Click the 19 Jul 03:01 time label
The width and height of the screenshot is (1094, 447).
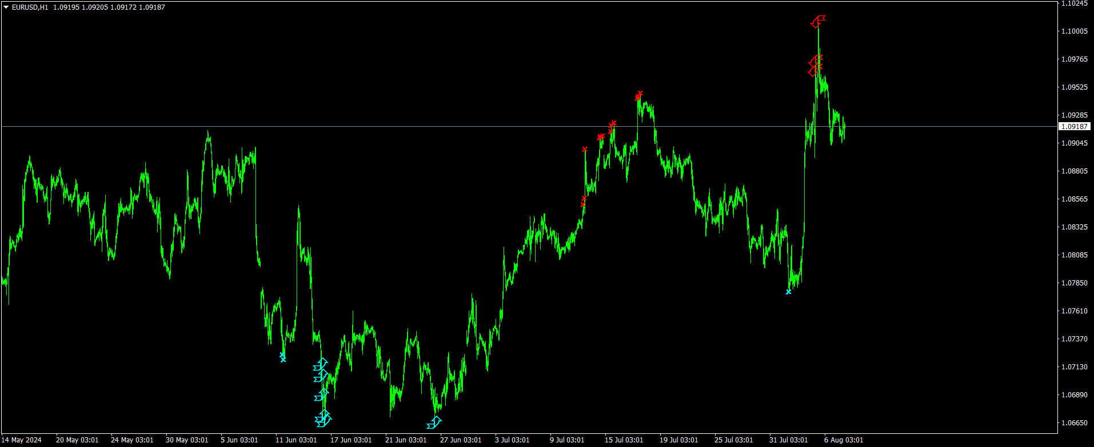[x=679, y=440]
